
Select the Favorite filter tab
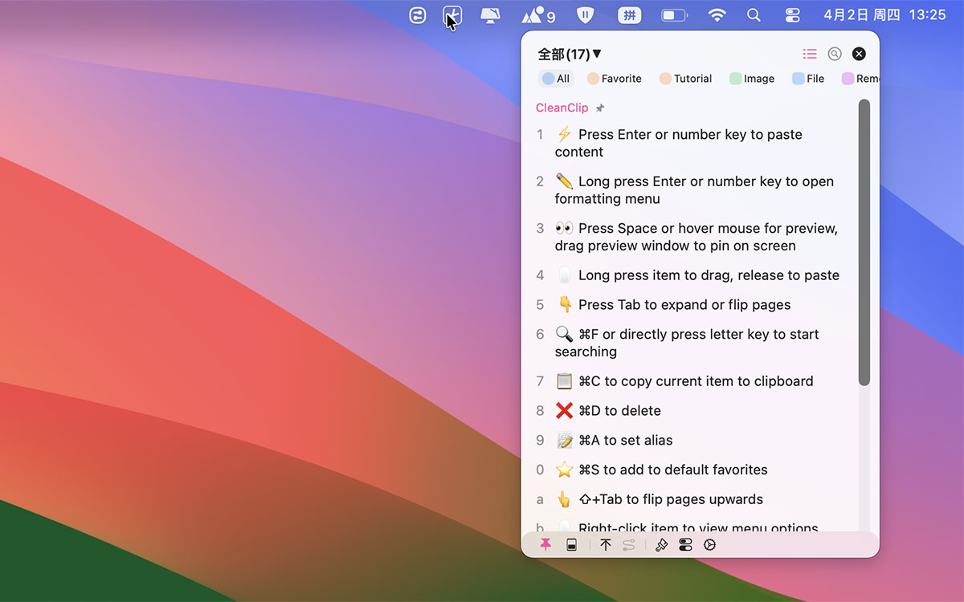coord(615,79)
